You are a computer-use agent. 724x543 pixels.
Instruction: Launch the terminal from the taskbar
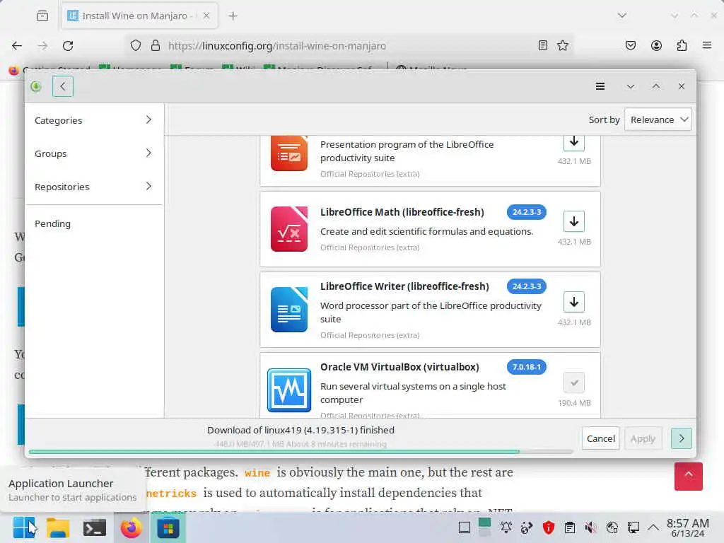(95, 527)
